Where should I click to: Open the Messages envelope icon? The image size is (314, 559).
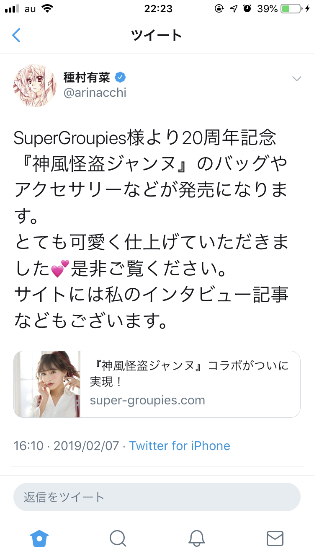tap(275, 538)
